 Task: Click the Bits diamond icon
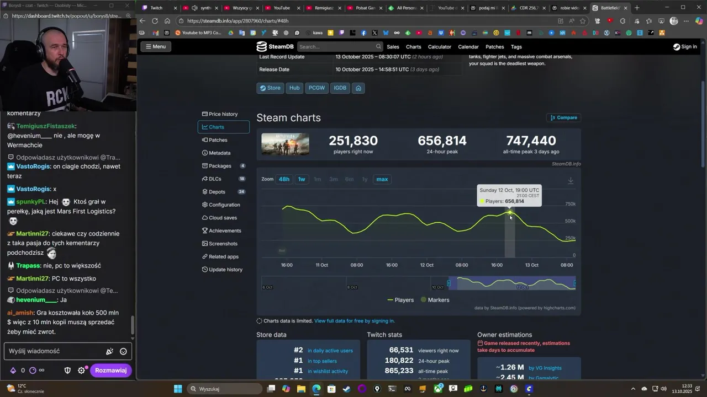pyautogui.click(x=13, y=371)
